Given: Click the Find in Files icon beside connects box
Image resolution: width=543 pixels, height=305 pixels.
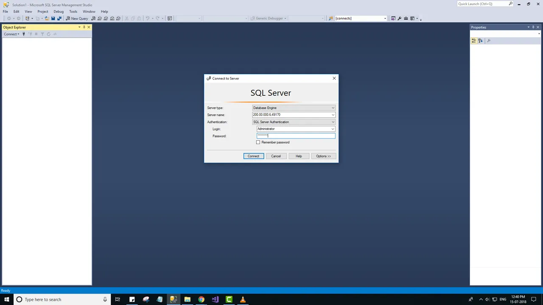Looking at the screenshot, I should click(x=331, y=18).
